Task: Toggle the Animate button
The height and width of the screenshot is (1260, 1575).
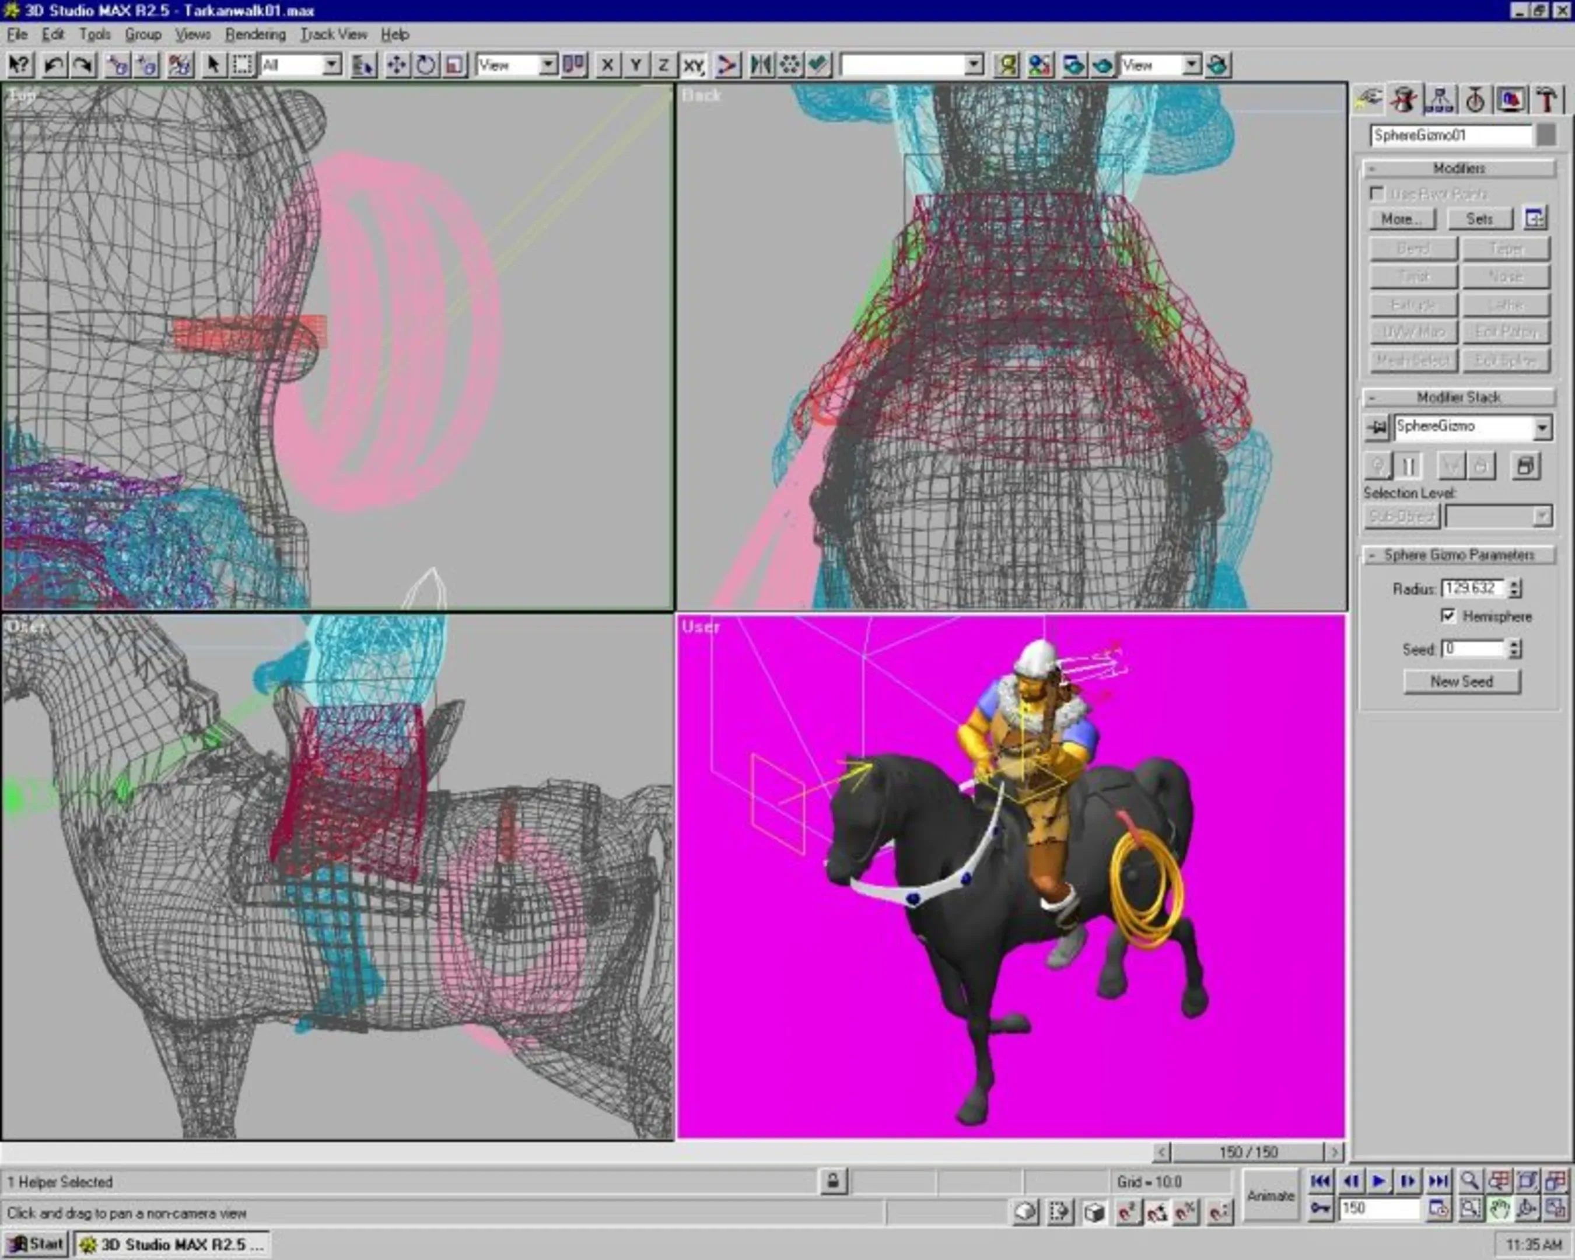Action: [1270, 1196]
